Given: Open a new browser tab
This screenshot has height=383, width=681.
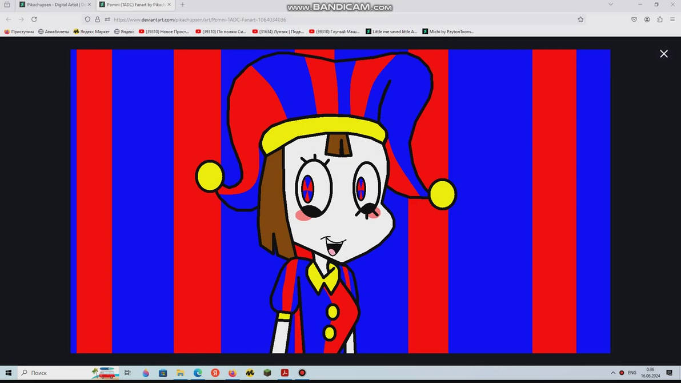Looking at the screenshot, I should 182,5.
